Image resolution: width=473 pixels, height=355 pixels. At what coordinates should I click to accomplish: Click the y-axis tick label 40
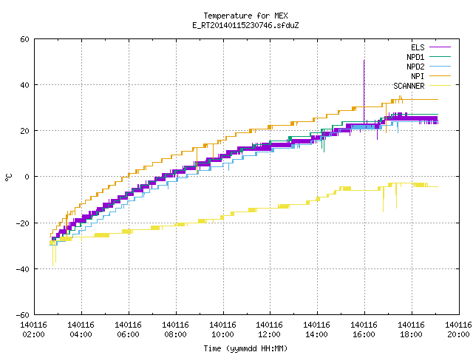[x=24, y=85]
